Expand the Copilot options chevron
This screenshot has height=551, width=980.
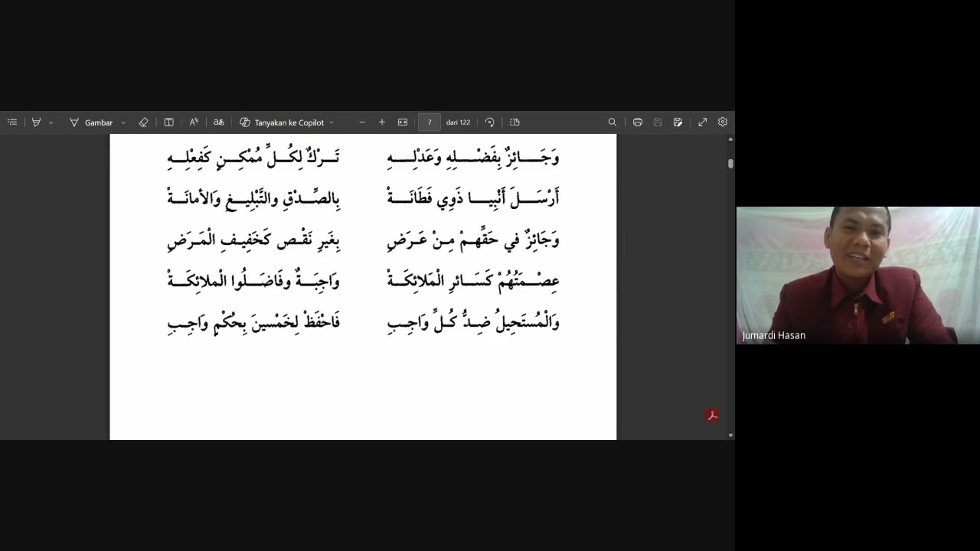332,122
